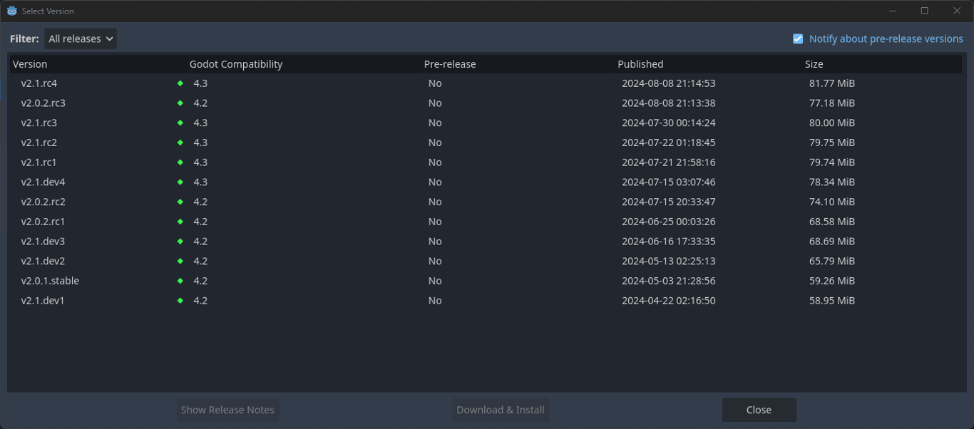
Task: Click the green diamond in the v2.1.dev1 row
Action: (x=180, y=301)
